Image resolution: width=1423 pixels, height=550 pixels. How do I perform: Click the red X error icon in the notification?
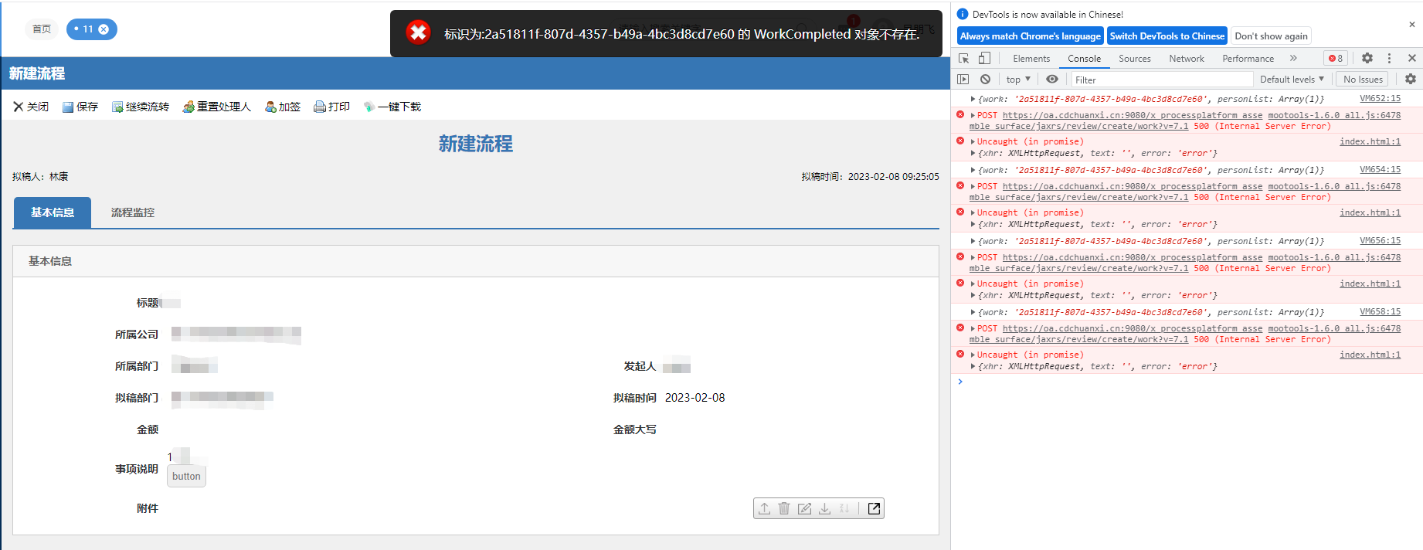pos(418,32)
